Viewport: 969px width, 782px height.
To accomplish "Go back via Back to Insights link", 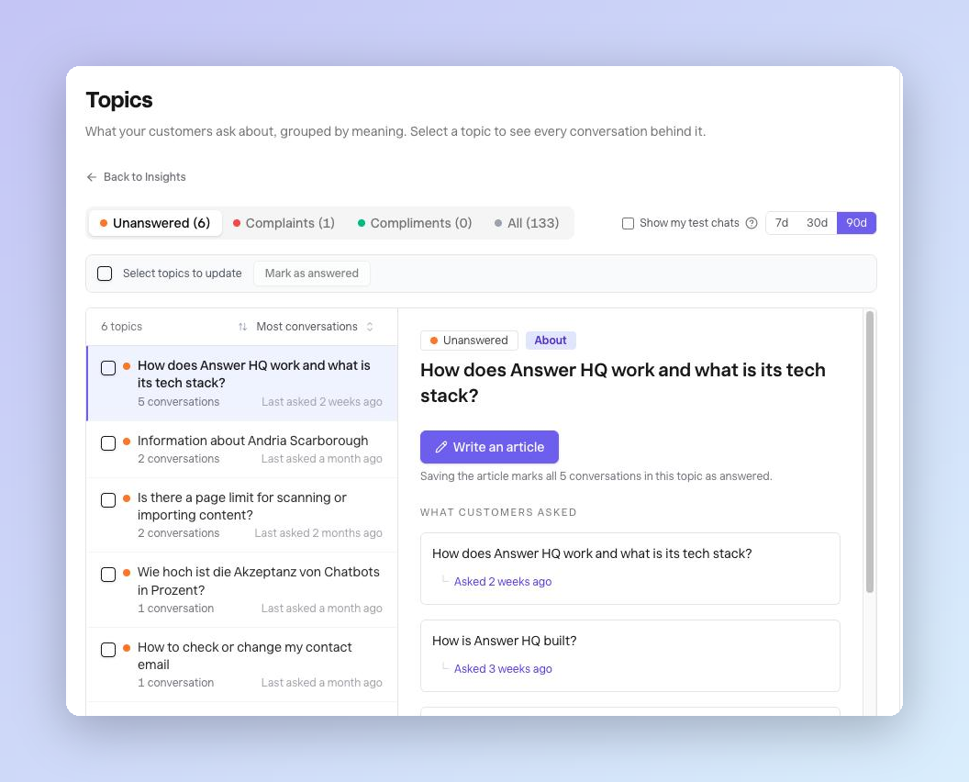I will [136, 177].
